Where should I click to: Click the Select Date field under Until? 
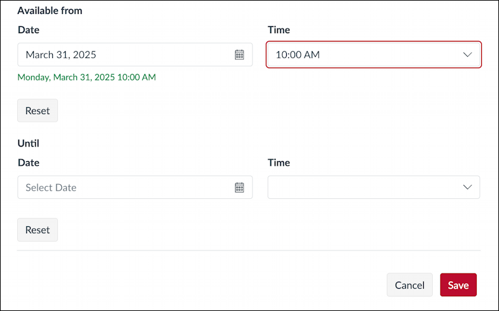tap(135, 187)
